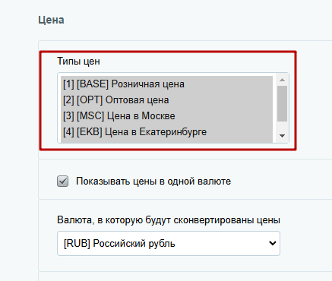The width and height of the screenshot is (332, 281).
Task: Click the Цена section heading
Action: pyautogui.click(x=51, y=20)
